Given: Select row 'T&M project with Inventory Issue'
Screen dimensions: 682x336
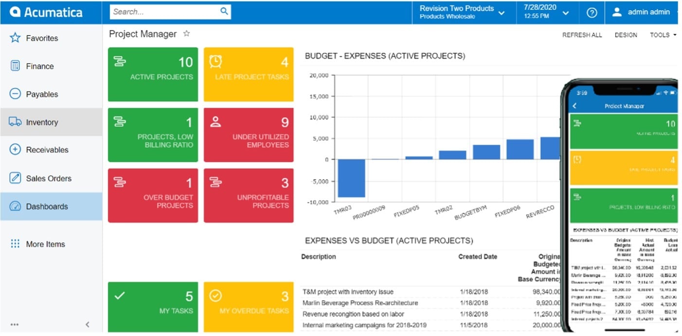Looking at the screenshot, I should [x=431, y=292].
